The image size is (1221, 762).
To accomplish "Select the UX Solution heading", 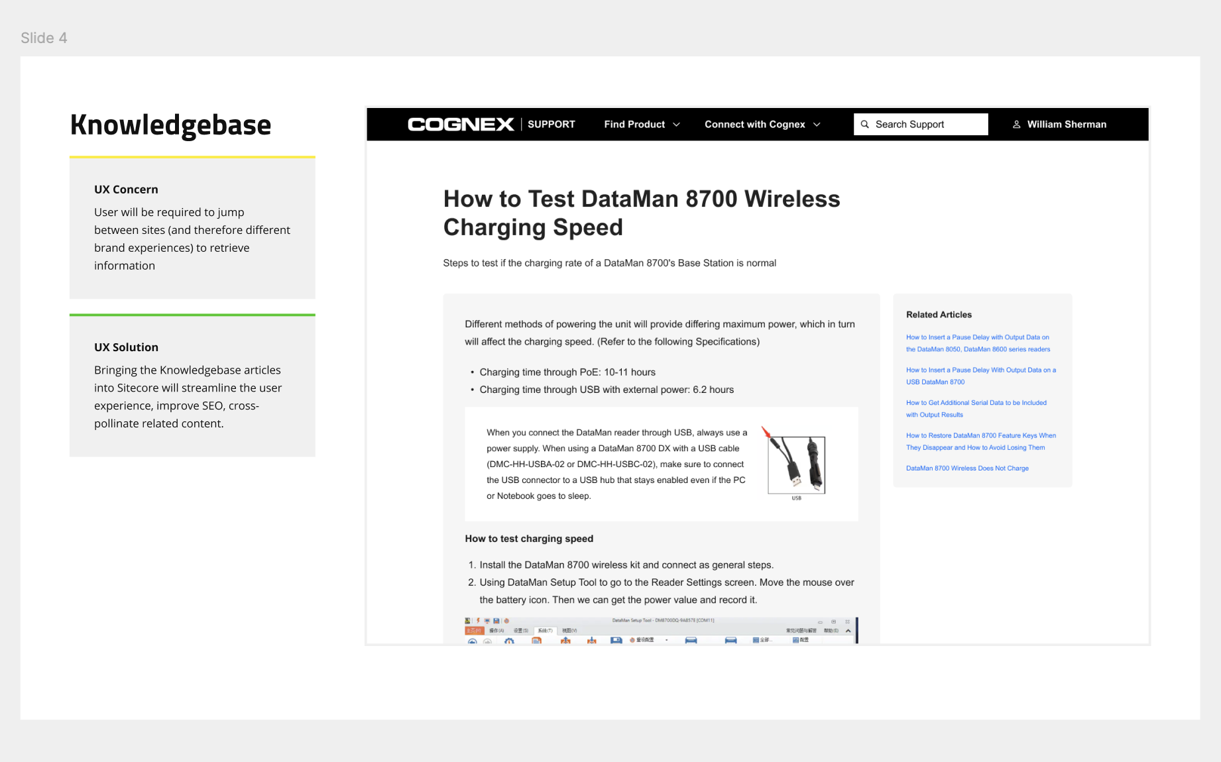I will pyautogui.click(x=126, y=347).
